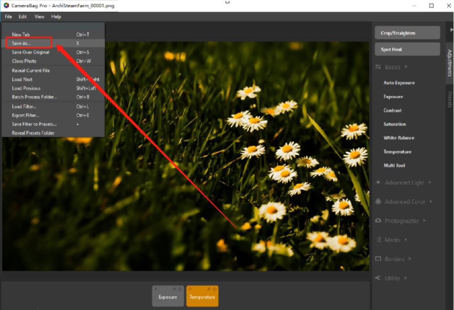This screenshot has height=310, width=454.
Task: Toggle the Temperature tile power button
Action: tap(215, 289)
